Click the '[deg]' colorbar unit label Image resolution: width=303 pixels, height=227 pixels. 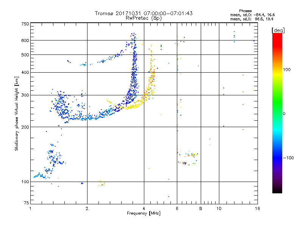point(278,30)
